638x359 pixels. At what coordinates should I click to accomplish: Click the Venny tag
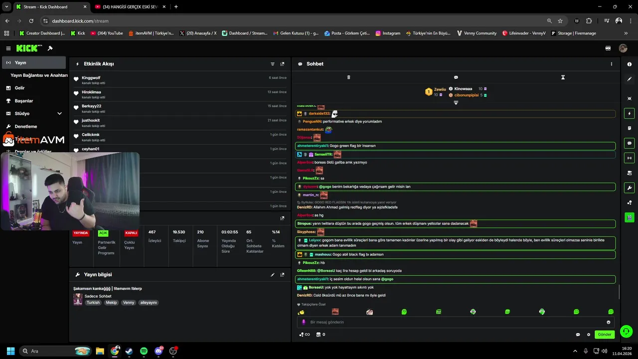[129, 303]
